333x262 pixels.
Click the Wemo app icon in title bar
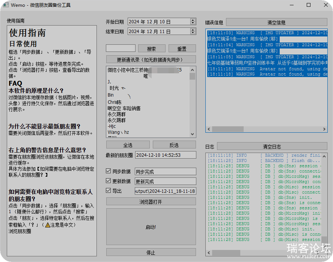point(6,5)
